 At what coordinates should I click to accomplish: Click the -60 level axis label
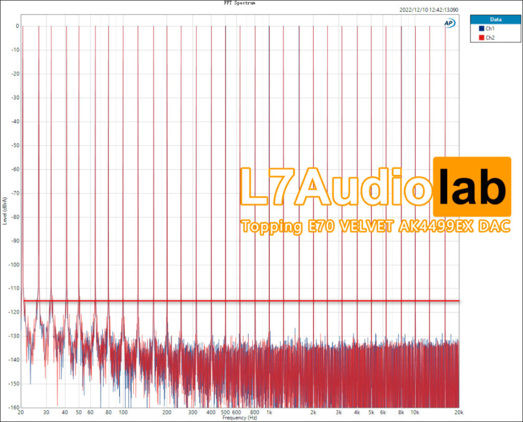pyautogui.click(x=15, y=169)
